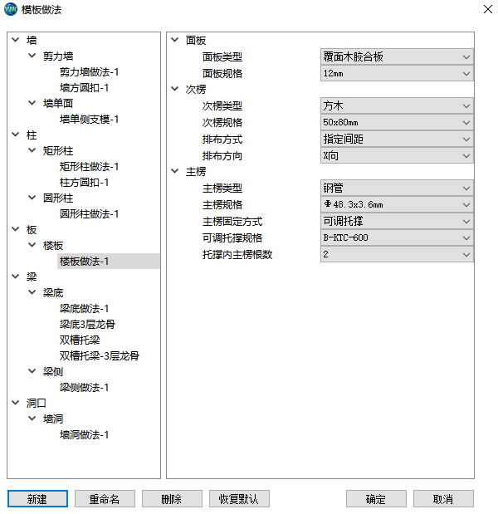
Task: Select 双槽托梁 tree item
Action: click(80, 340)
